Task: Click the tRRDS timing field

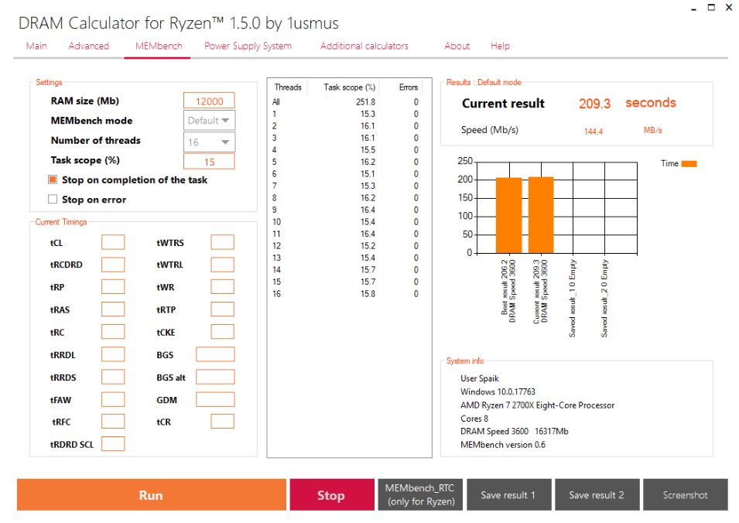Action: pos(113,377)
